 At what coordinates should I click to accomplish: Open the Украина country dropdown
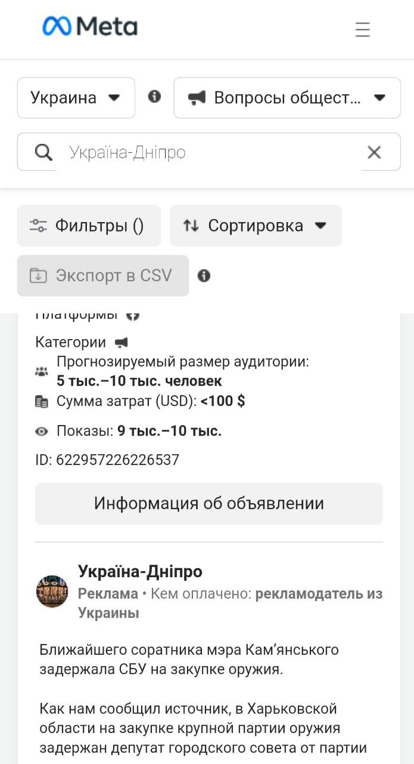[76, 98]
